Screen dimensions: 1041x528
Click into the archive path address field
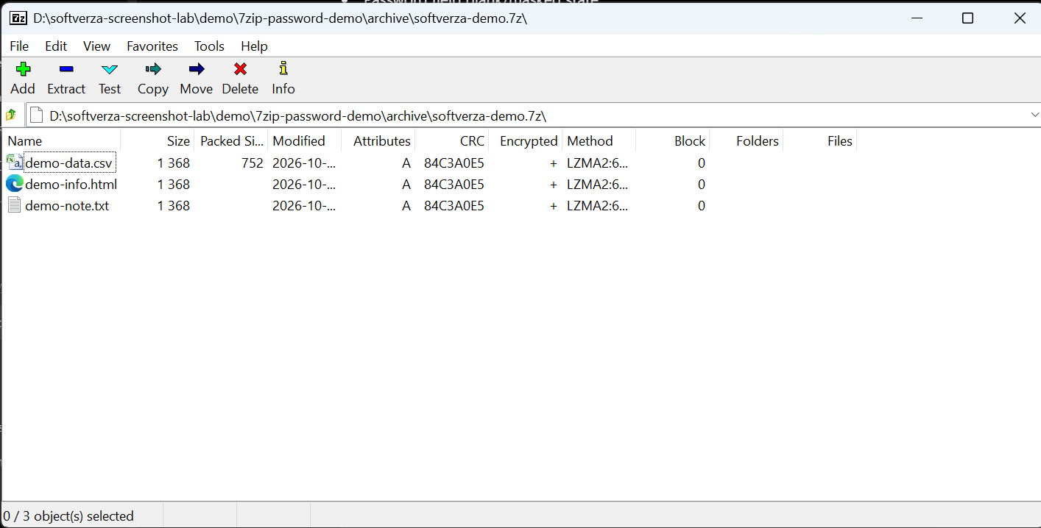click(534, 115)
